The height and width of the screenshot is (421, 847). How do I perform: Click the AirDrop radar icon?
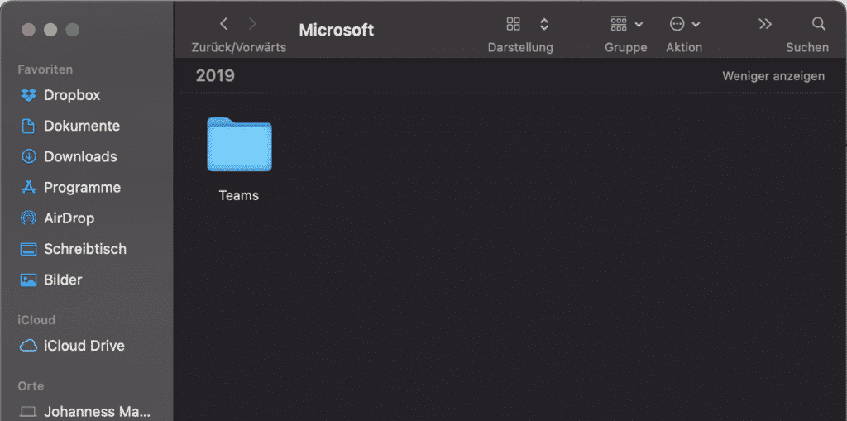(28, 218)
